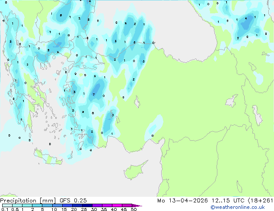274x211 pixels.
Task: Select legend swatch between 15 and 20
Action: [67, 205]
